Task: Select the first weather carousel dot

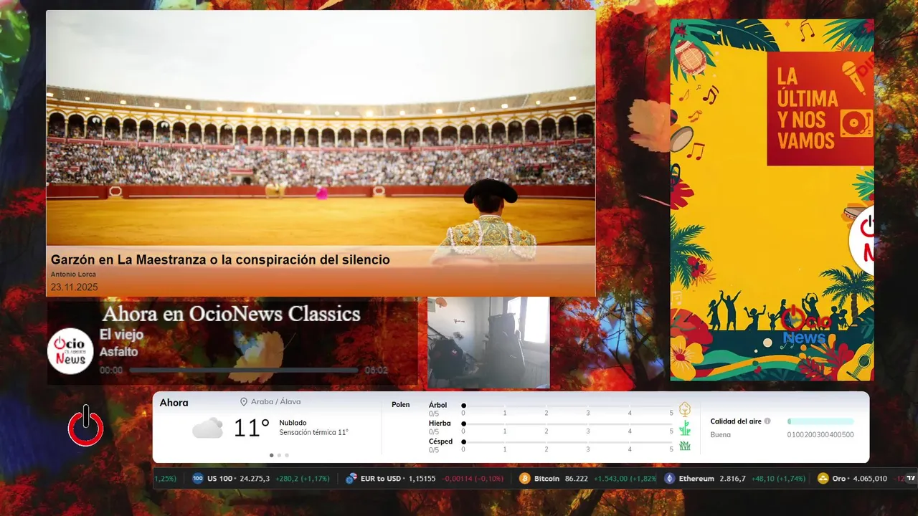Action: 271,455
